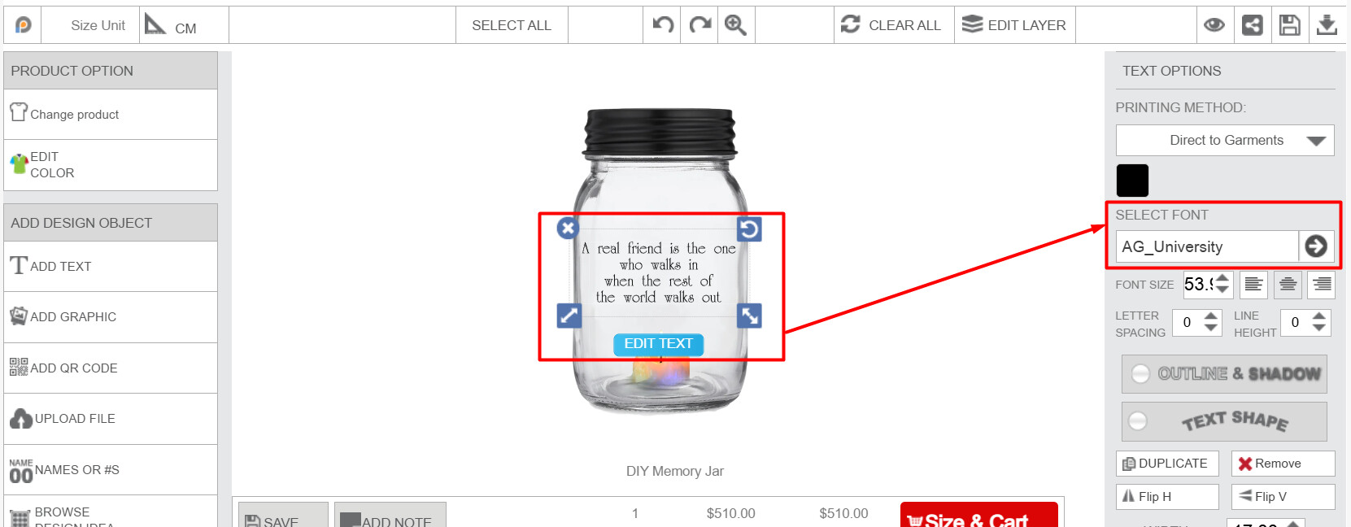
Task: Click the Size & Cart button
Action: click(978, 516)
